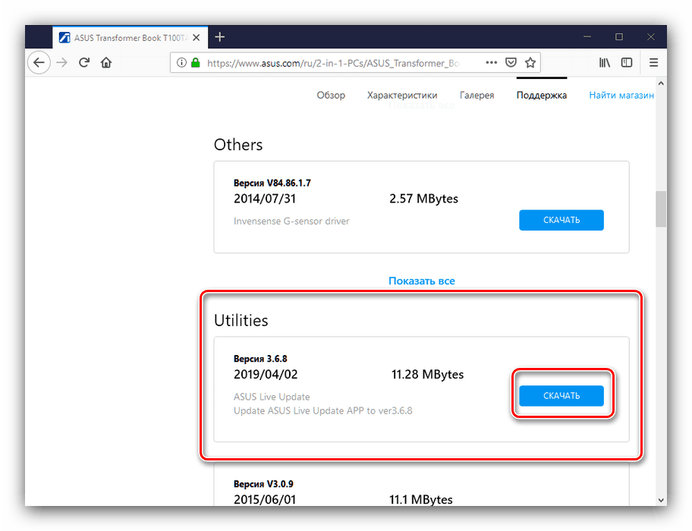Download ASUS Live Update version 3.6.8
Viewport: 692px width, 531px height.
pos(561,396)
